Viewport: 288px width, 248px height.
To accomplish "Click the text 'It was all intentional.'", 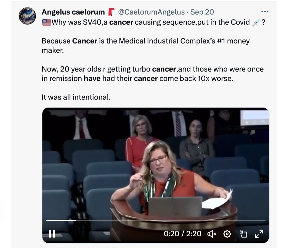I will pyautogui.click(x=76, y=97).
